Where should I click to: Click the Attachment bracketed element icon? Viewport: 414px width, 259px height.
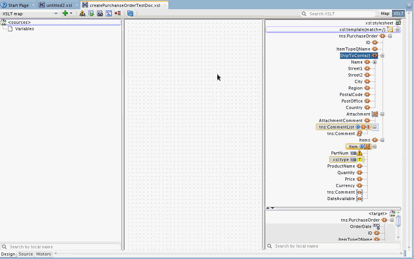point(375,114)
